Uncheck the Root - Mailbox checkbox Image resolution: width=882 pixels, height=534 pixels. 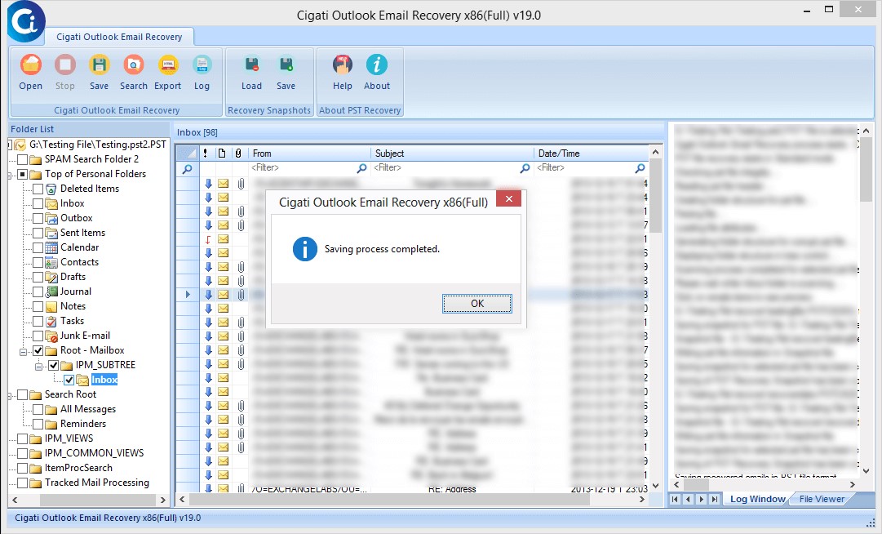coord(38,350)
